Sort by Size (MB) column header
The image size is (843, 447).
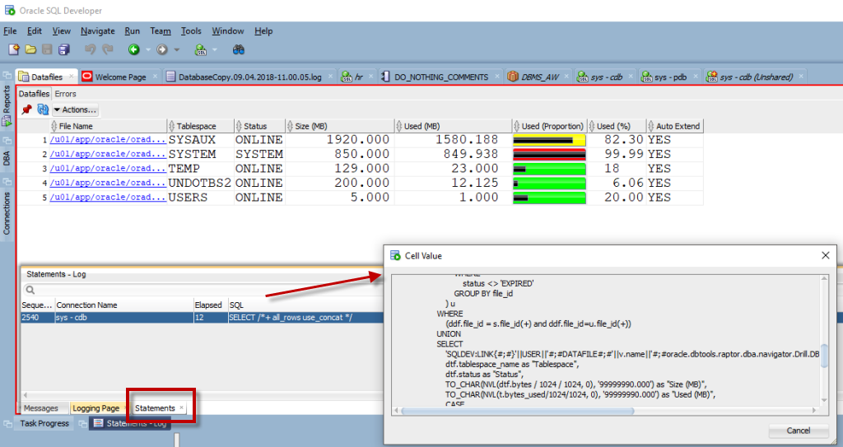340,126
